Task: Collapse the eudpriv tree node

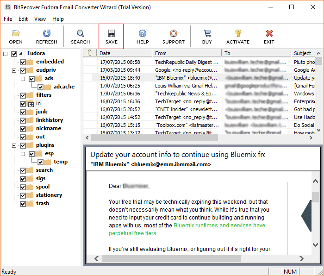Action: [x=14, y=70]
